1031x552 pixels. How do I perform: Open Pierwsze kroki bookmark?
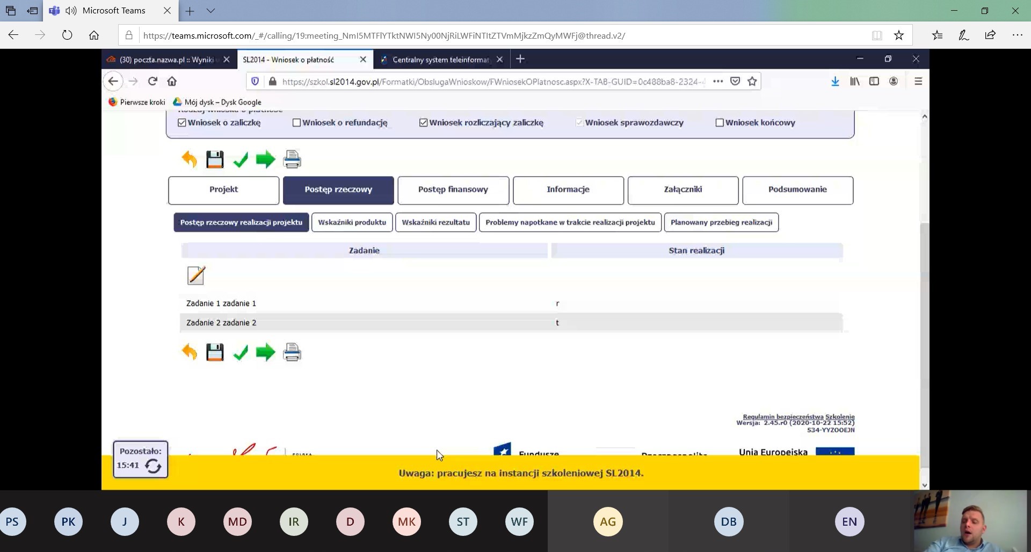pyautogui.click(x=137, y=102)
